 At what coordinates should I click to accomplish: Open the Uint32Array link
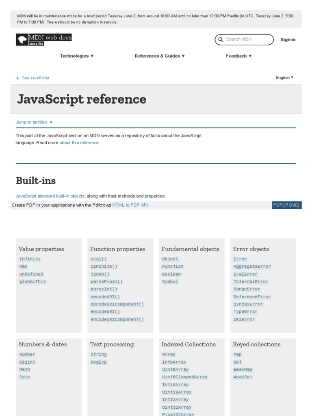[177, 407]
